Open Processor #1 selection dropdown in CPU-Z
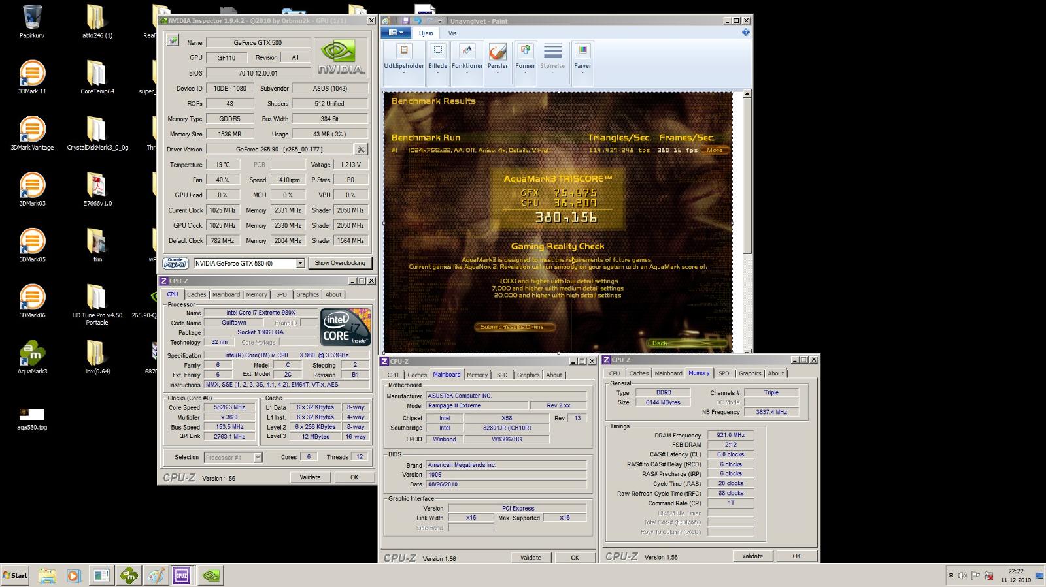 click(x=233, y=457)
